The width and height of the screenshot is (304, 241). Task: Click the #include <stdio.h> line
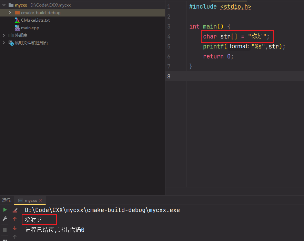(220, 7)
